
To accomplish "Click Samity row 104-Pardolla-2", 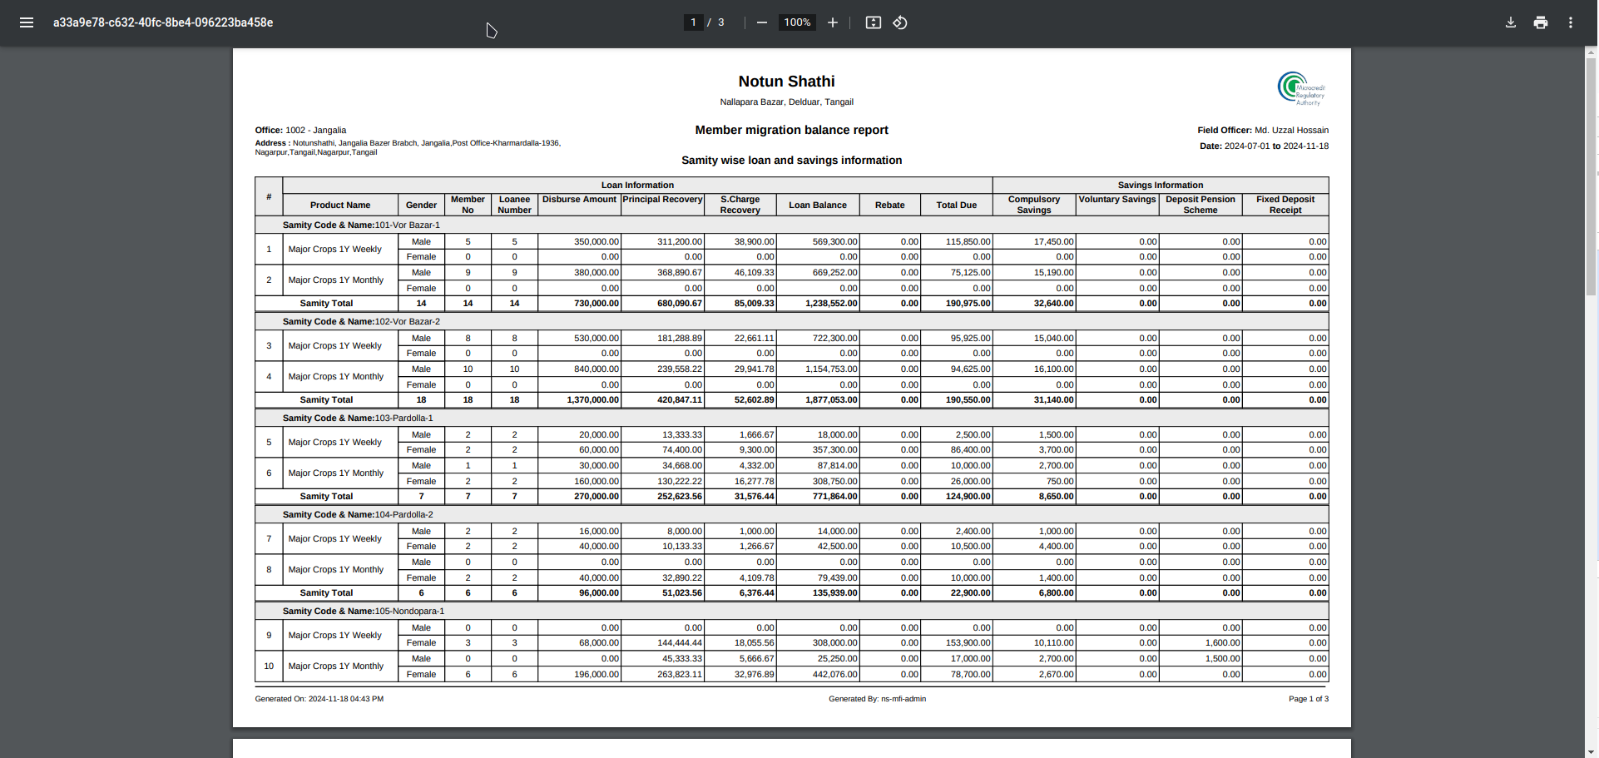I will pyautogui.click(x=791, y=514).
